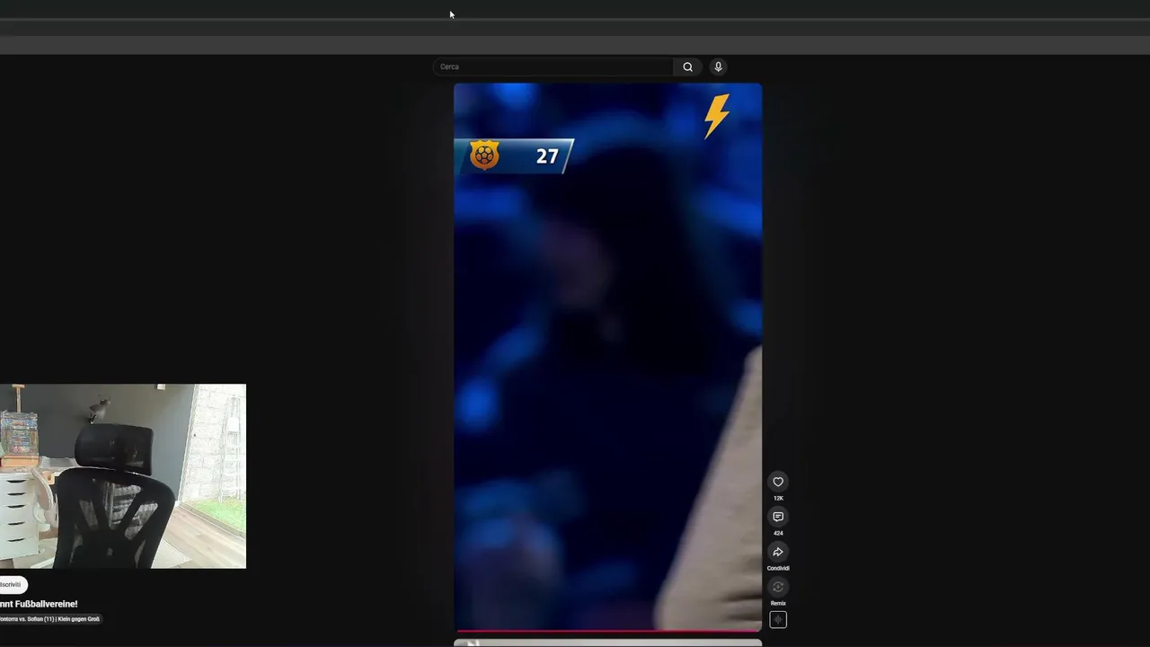The width and height of the screenshot is (1150, 647).
Task: Open the linked video 'Klein gegen Groß' chip
Action: pyautogui.click(x=49, y=619)
